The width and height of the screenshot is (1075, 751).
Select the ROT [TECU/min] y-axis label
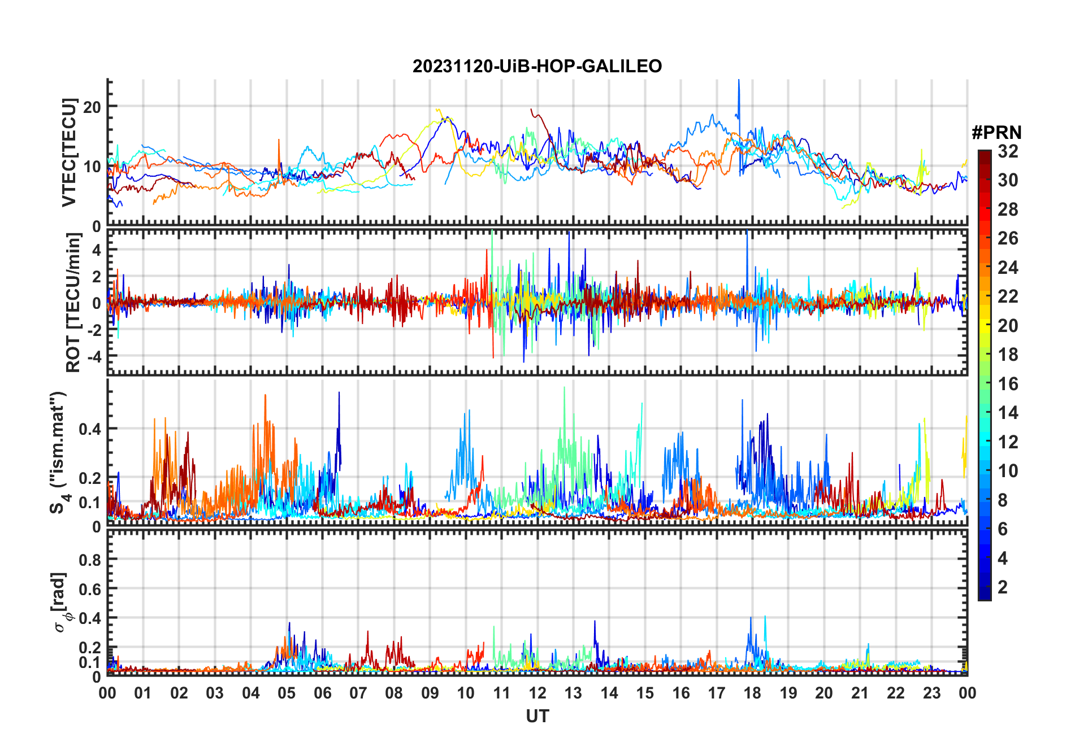(x=73, y=303)
